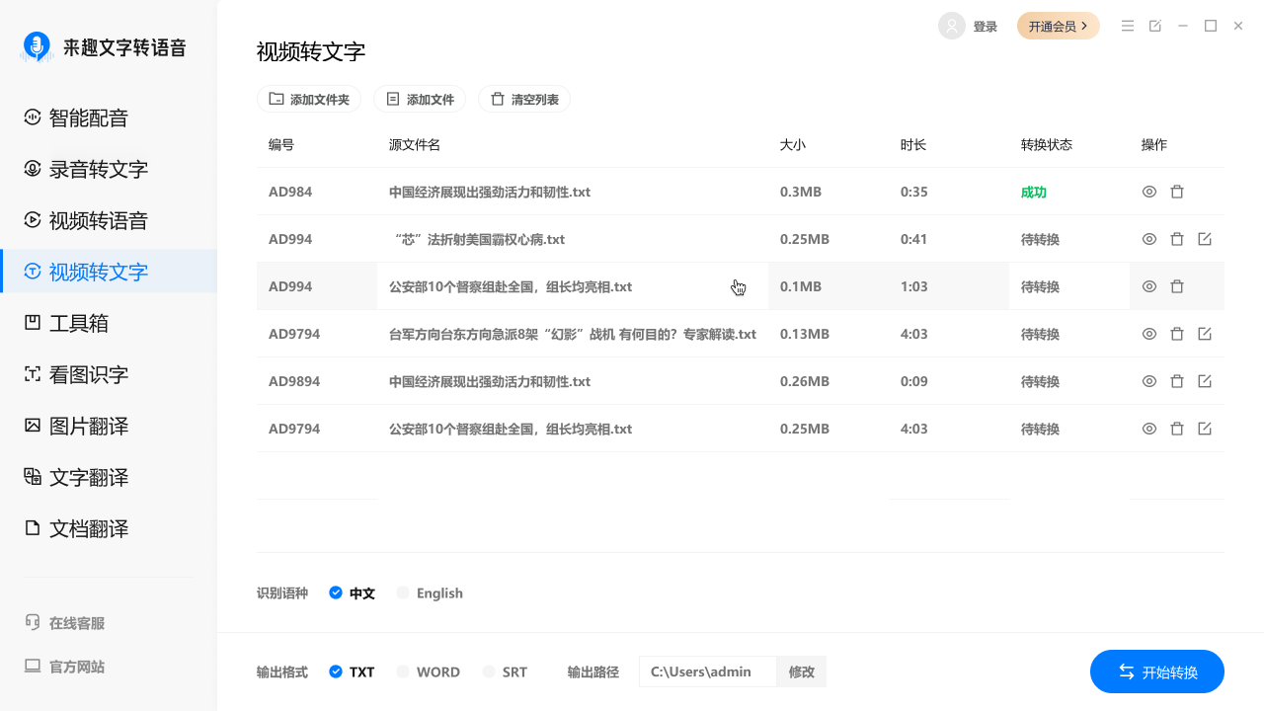Preview the 中国经济展现出强劲活力和韧性 AD984 row
1264x711 pixels.
(1149, 192)
